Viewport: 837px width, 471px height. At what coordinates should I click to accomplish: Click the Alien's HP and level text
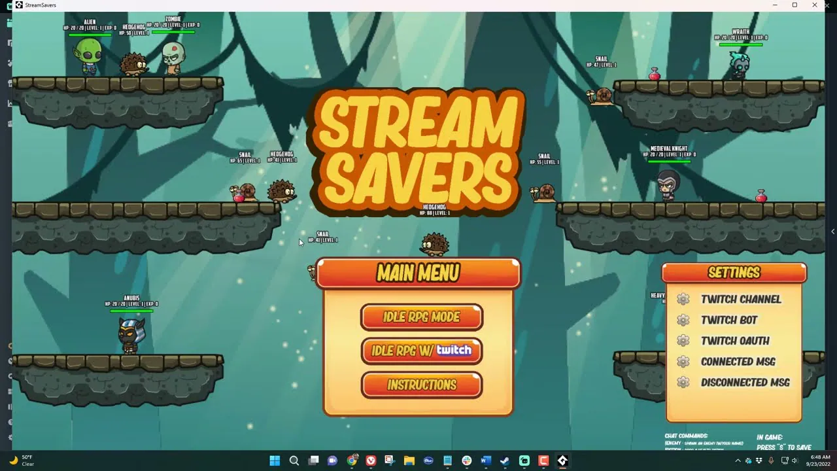(90, 28)
